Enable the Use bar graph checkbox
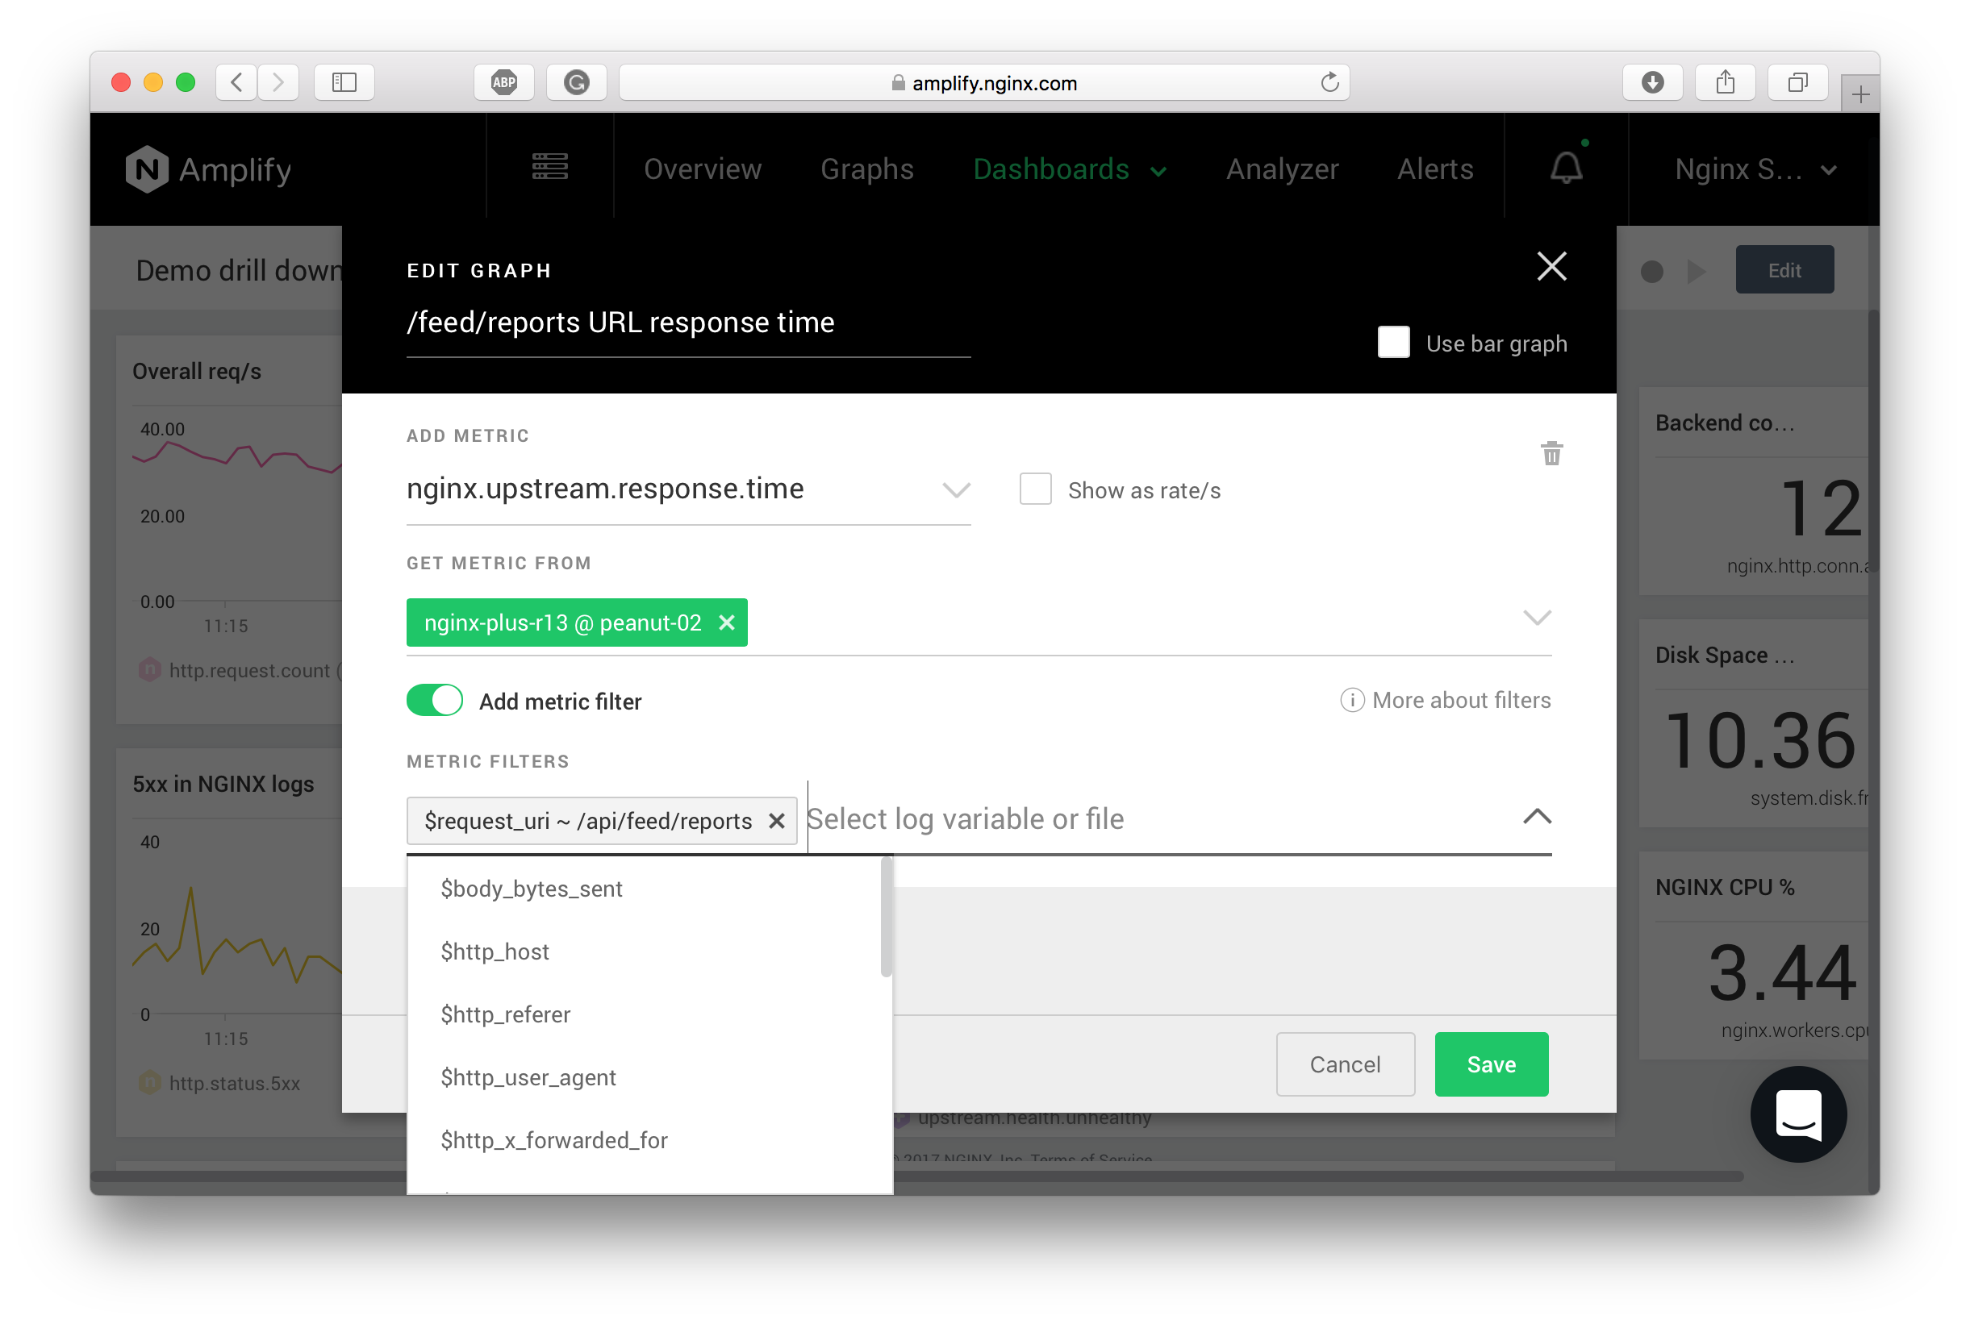Image resolution: width=1970 pixels, height=1324 pixels. (x=1393, y=342)
